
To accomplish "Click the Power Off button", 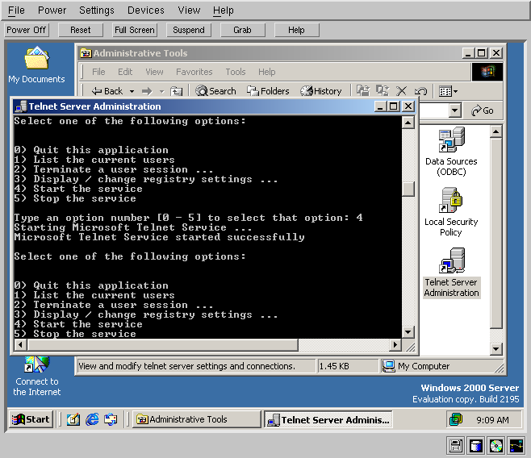I will point(27,30).
